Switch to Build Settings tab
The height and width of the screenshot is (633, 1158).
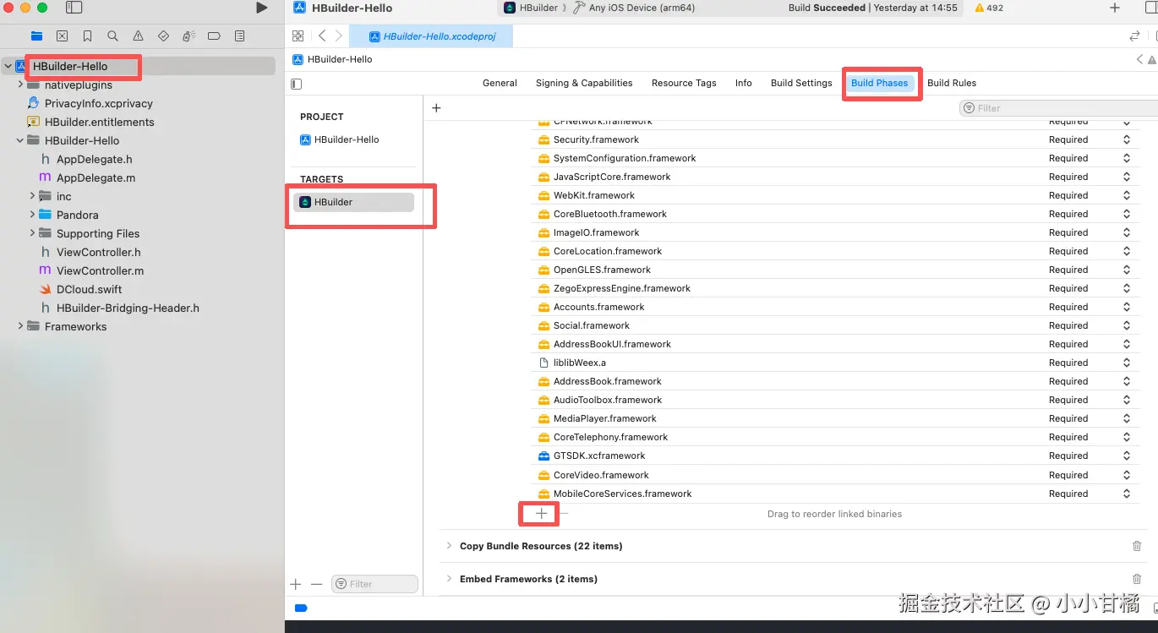pyautogui.click(x=801, y=84)
